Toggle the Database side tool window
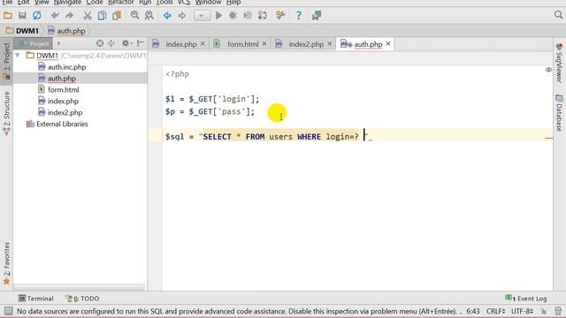This screenshot has width=566, height=318. click(559, 113)
